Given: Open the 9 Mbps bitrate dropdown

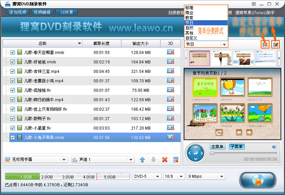Looking at the screenshot, I should 206,176.
